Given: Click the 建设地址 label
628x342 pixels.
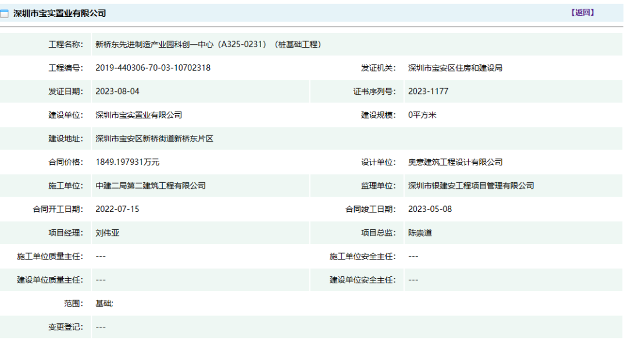Looking at the screenshot, I should click(66, 139).
